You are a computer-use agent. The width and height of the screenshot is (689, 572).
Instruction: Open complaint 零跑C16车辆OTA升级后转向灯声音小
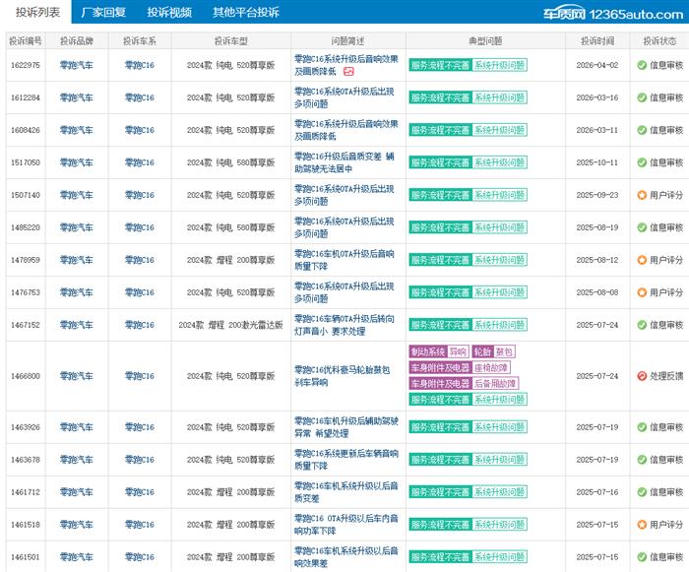pos(344,325)
